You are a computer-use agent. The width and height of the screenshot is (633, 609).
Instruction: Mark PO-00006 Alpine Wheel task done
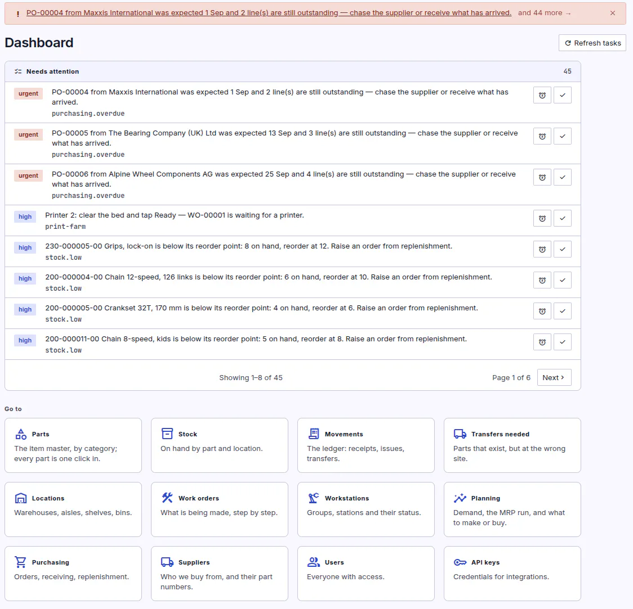click(x=563, y=177)
